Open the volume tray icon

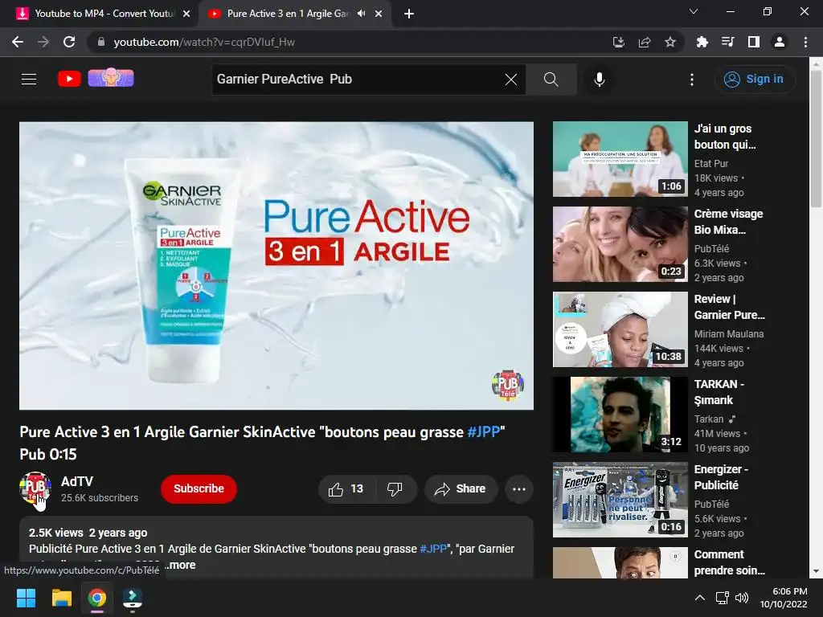(x=742, y=598)
